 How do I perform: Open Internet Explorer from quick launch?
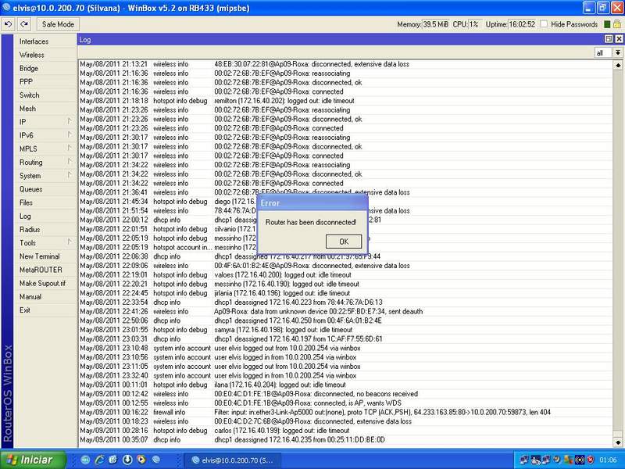(99, 460)
